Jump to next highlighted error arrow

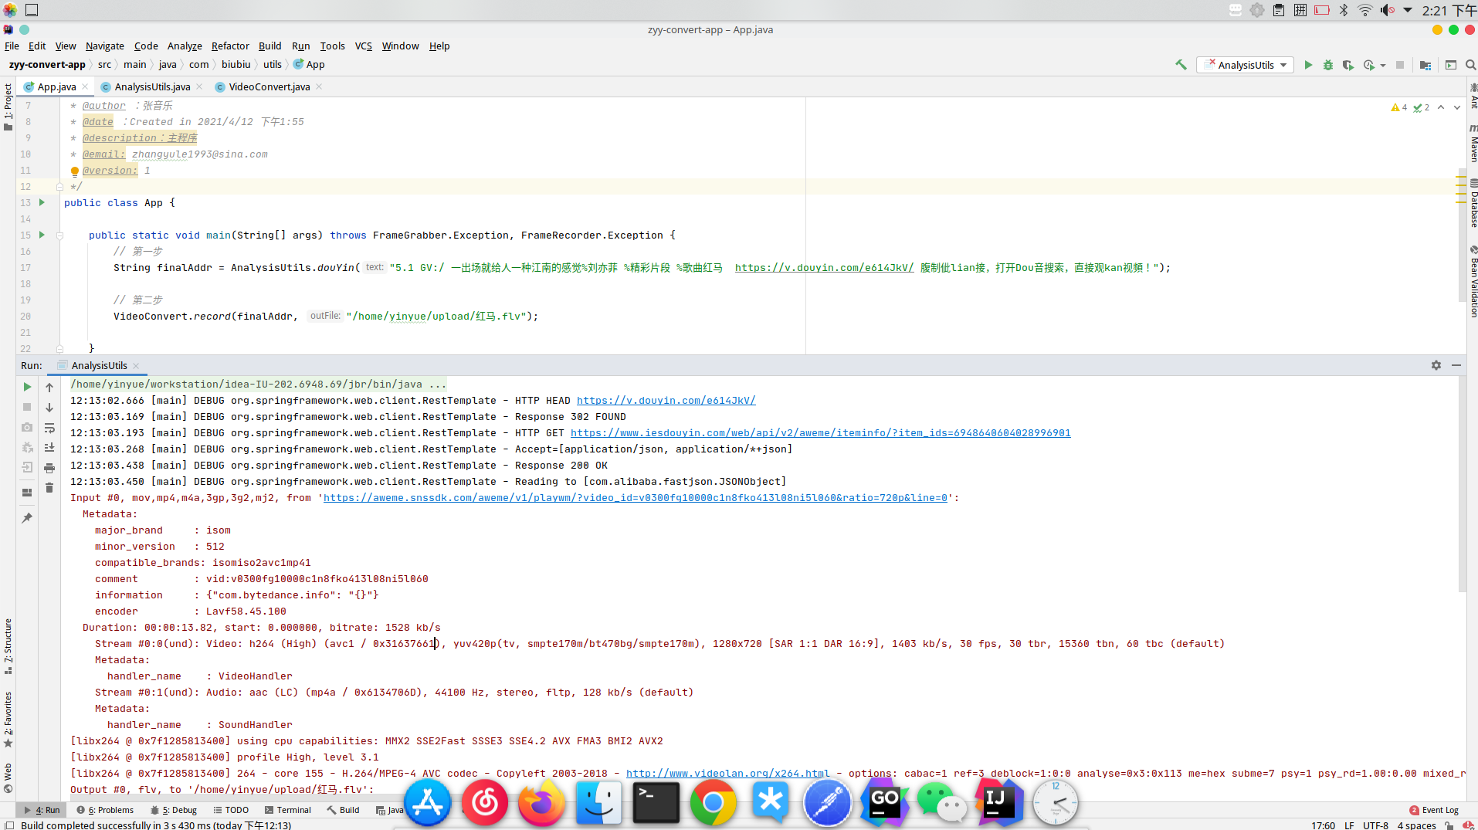pyautogui.click(x=1457, y=107)
